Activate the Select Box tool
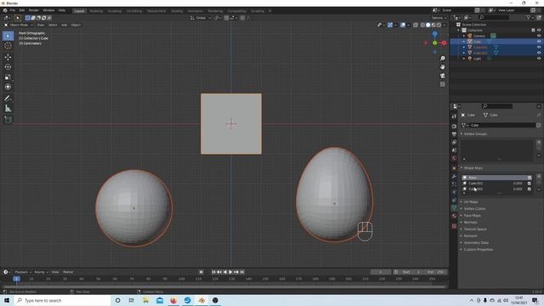Viewport: 544px width, 306px height. [x=8, y=36]
